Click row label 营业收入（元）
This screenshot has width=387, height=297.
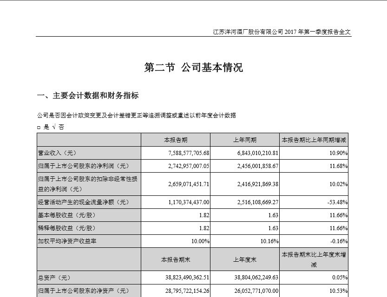point(57,153)
